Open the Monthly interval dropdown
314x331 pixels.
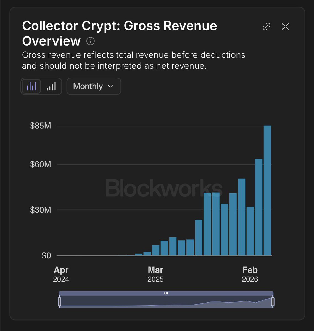94,86
